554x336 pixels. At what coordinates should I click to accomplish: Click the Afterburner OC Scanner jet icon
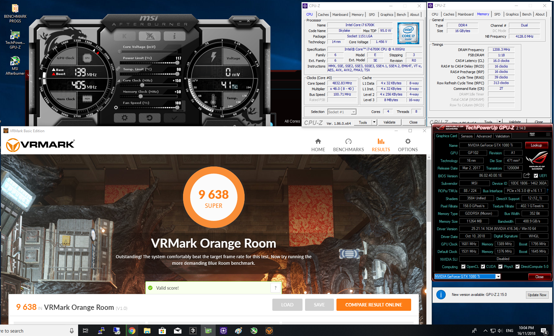tap(150, 36)
